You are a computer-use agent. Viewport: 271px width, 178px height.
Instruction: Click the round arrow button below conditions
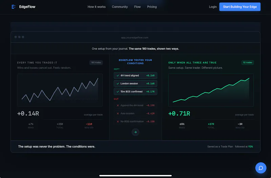(x=135, y=132)
